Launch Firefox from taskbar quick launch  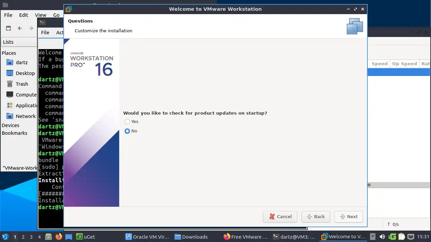pos(59,237)
